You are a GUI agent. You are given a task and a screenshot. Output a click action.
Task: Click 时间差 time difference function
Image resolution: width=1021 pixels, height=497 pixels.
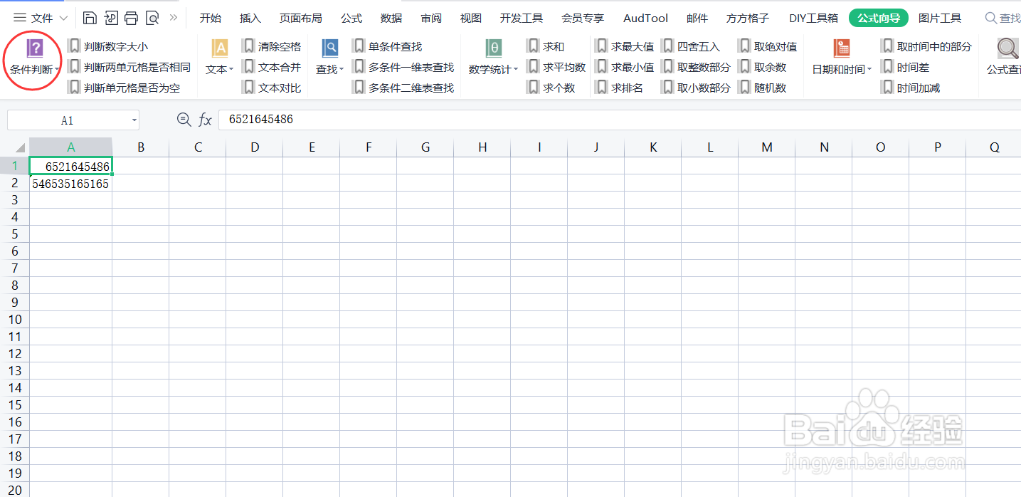(906, 67)
